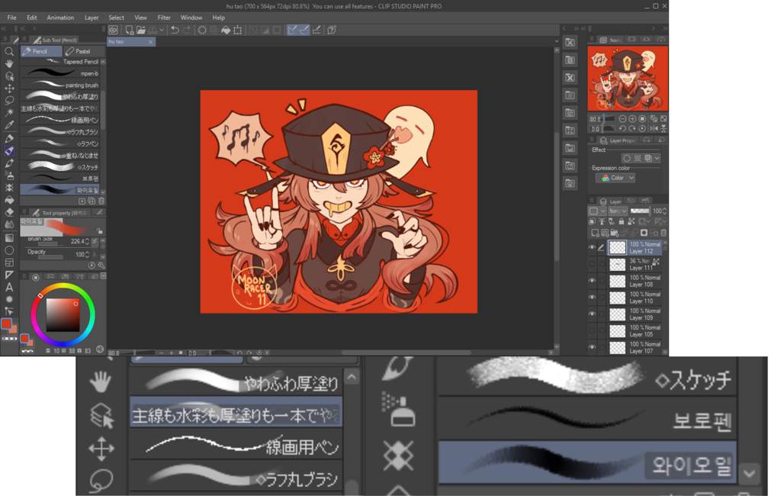Open the dropdown arrow beside the open-file icon

pos(161,30)
